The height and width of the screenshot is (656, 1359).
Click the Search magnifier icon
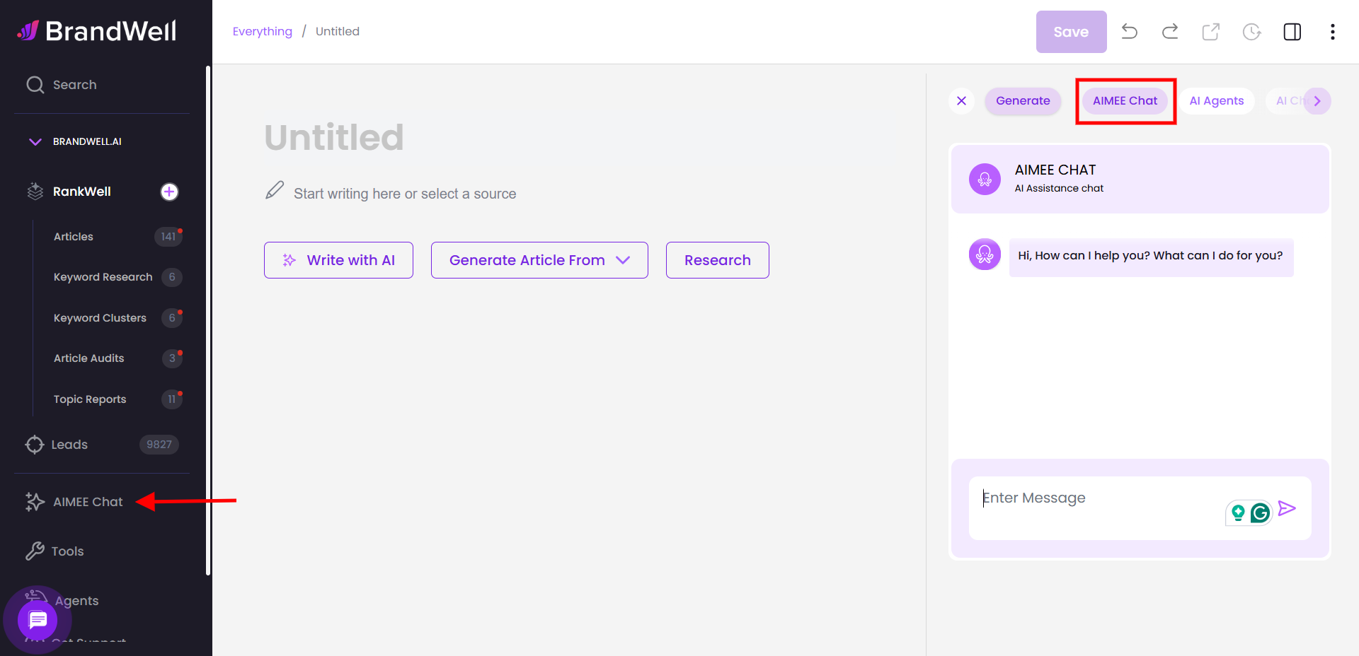click(35, 85)
